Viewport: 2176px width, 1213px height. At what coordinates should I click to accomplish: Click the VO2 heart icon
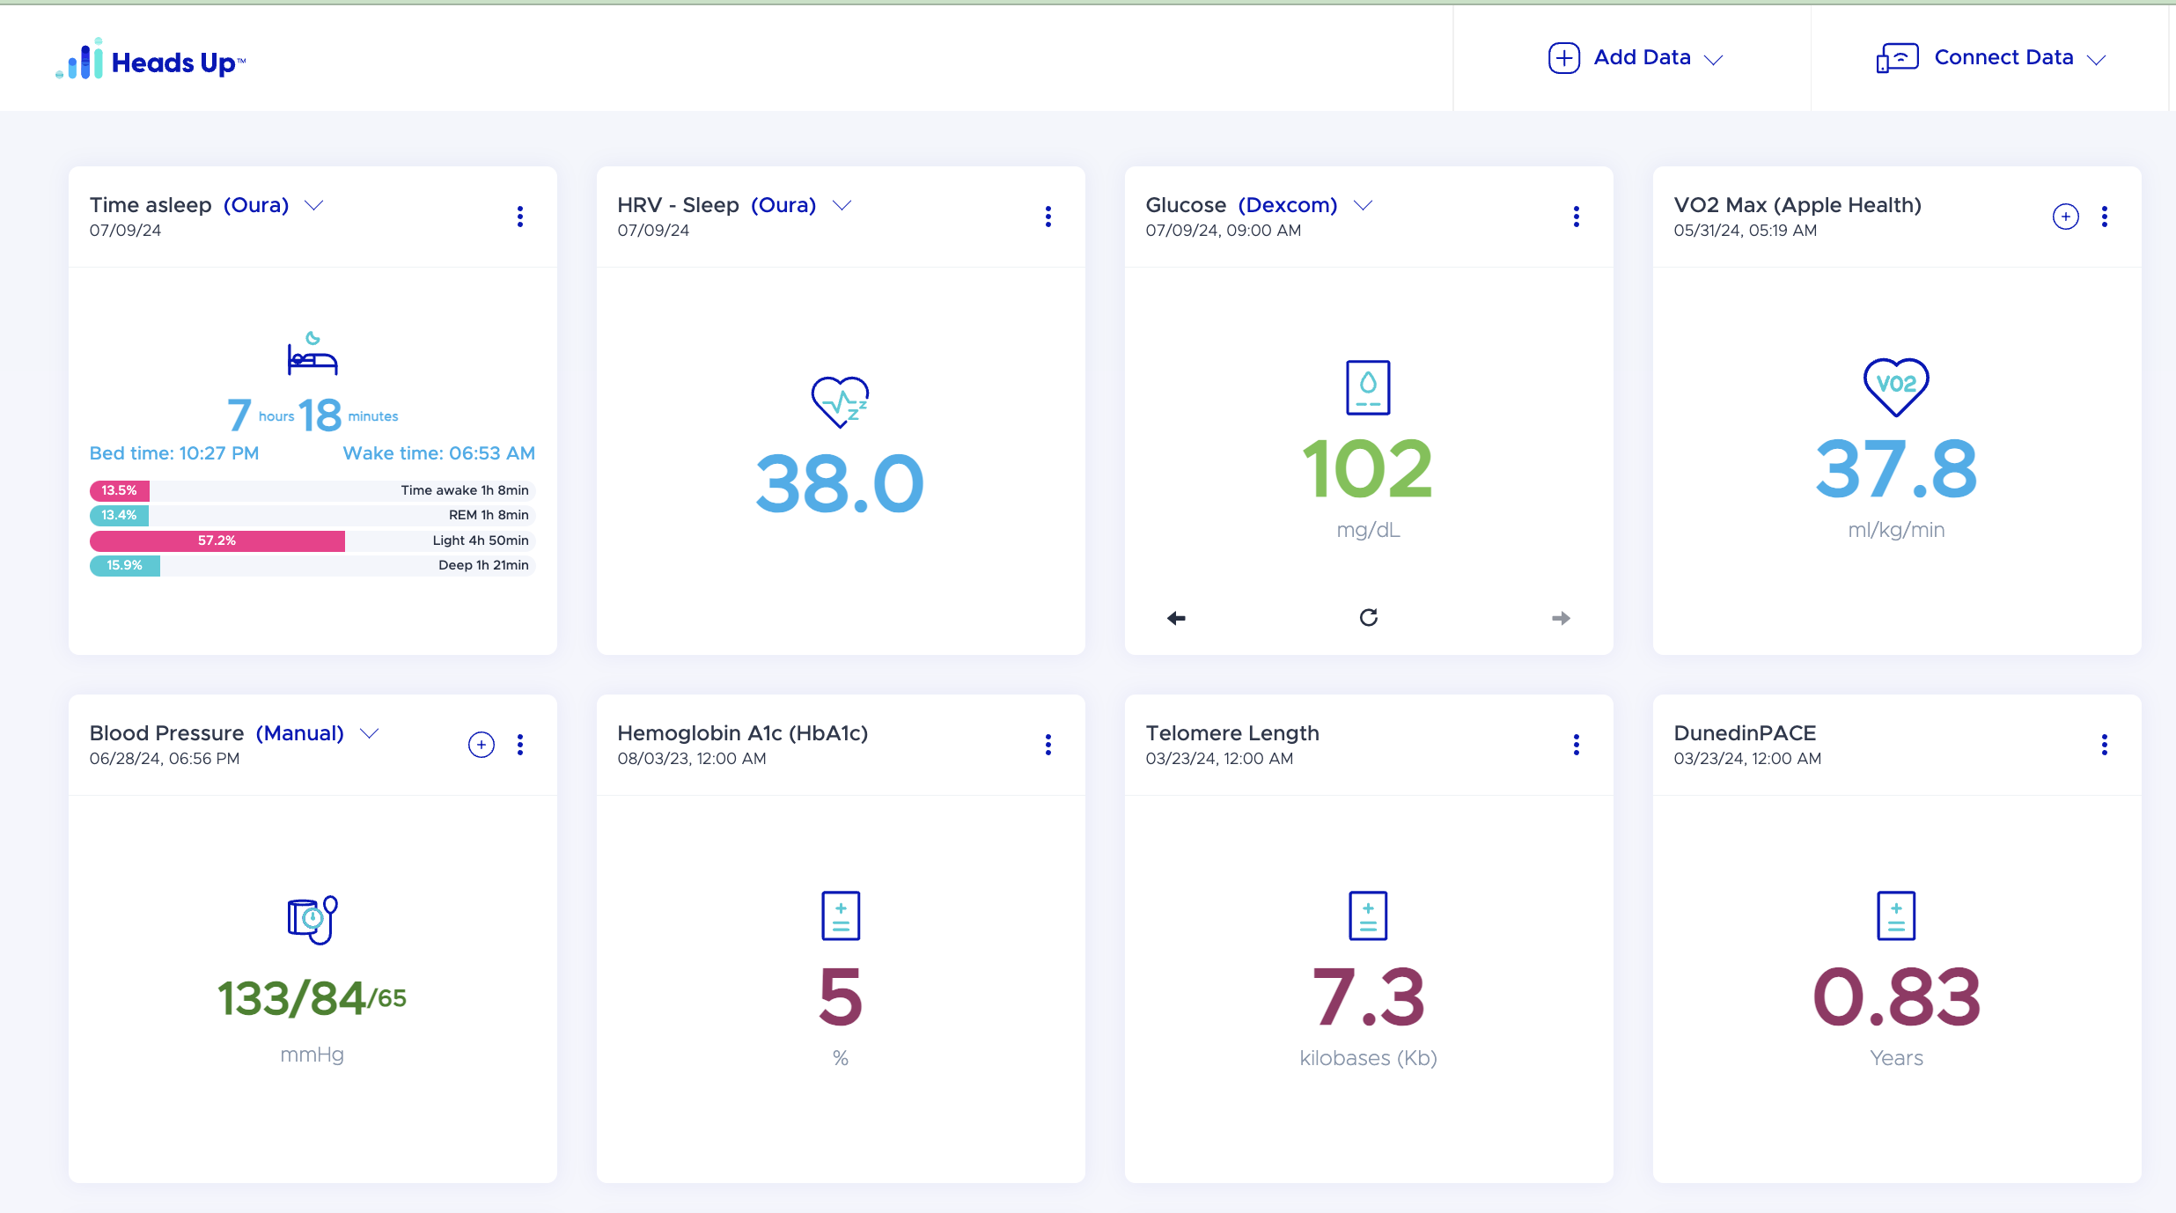(x=1896, y=387)
